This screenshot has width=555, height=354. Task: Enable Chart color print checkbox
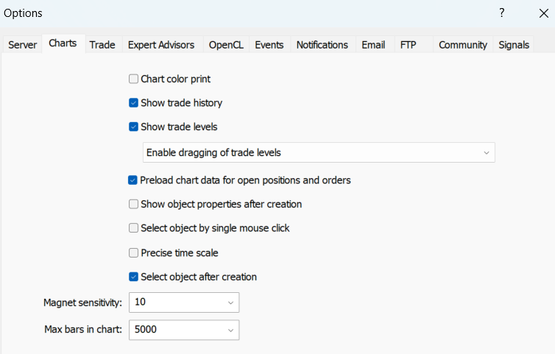click(133, 79)
